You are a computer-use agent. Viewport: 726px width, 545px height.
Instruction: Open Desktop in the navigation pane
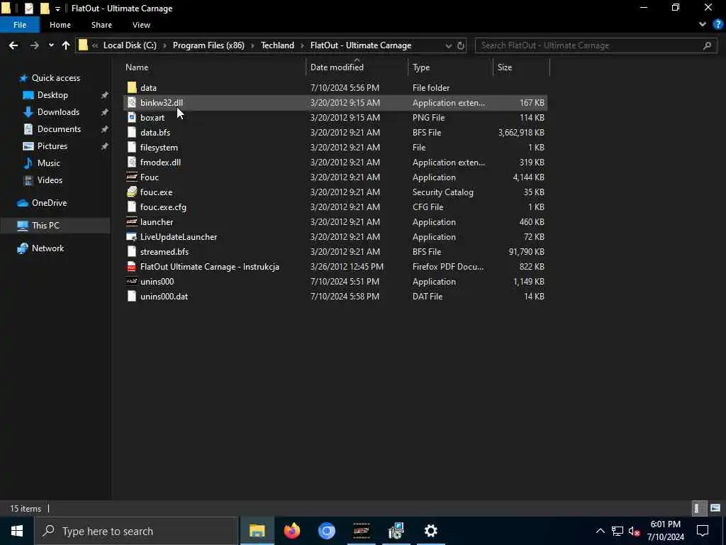[52, 95]
